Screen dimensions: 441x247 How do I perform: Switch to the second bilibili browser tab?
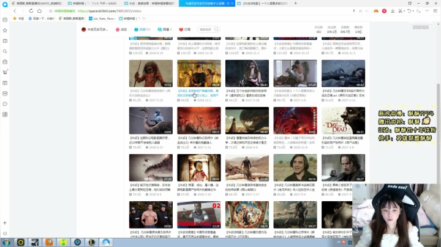coord(94,4)
